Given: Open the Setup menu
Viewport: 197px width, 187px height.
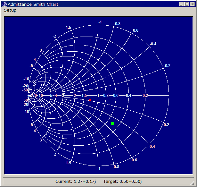Looking at the screenshot, I should (x=10, y=10).
